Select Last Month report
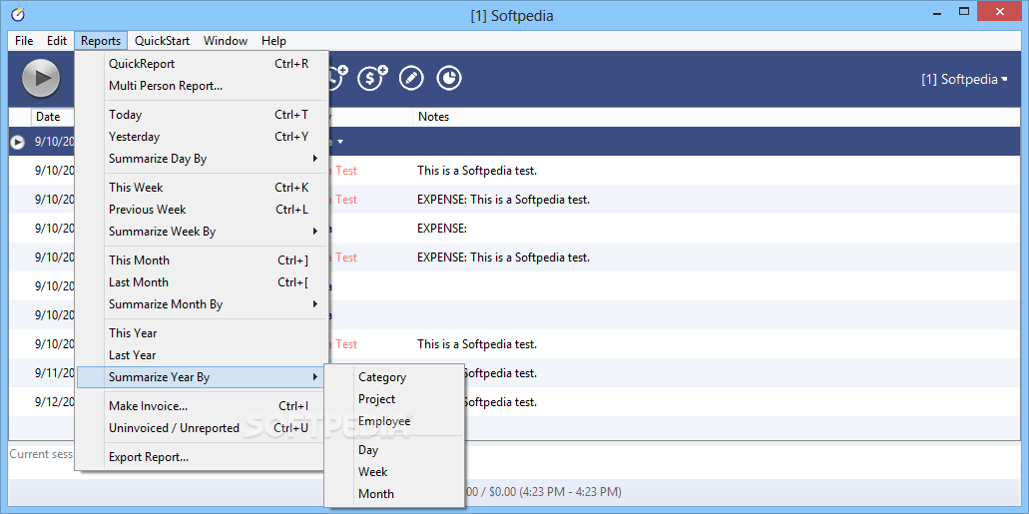Viewport: 1029px width, 514px height. coord(202,282)
